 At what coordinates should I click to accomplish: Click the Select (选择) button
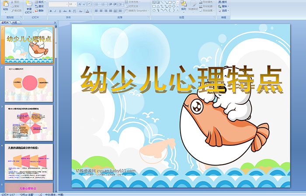click(x=224, y=10)
